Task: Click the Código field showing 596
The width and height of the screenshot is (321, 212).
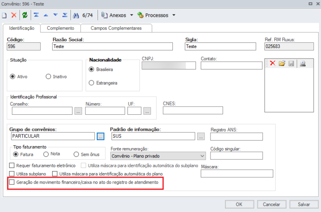Action: tap(23, 46)
